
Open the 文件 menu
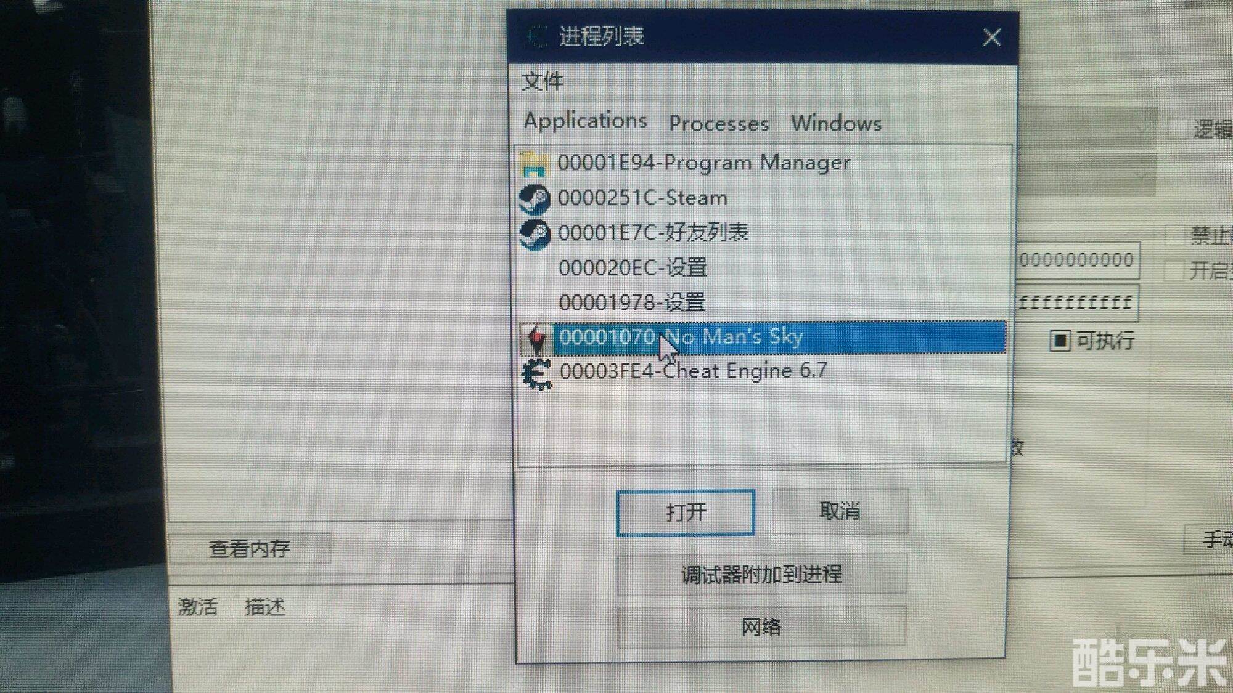point(543,81)
